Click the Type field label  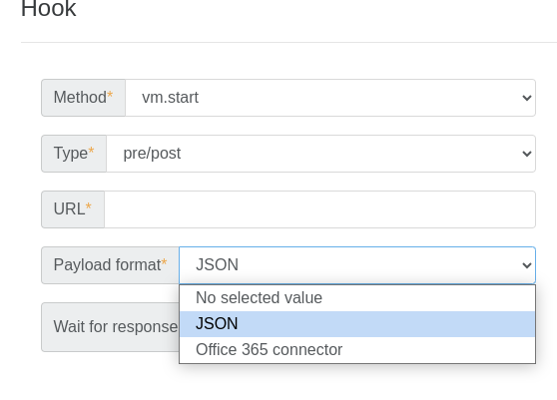pos(70,154)
